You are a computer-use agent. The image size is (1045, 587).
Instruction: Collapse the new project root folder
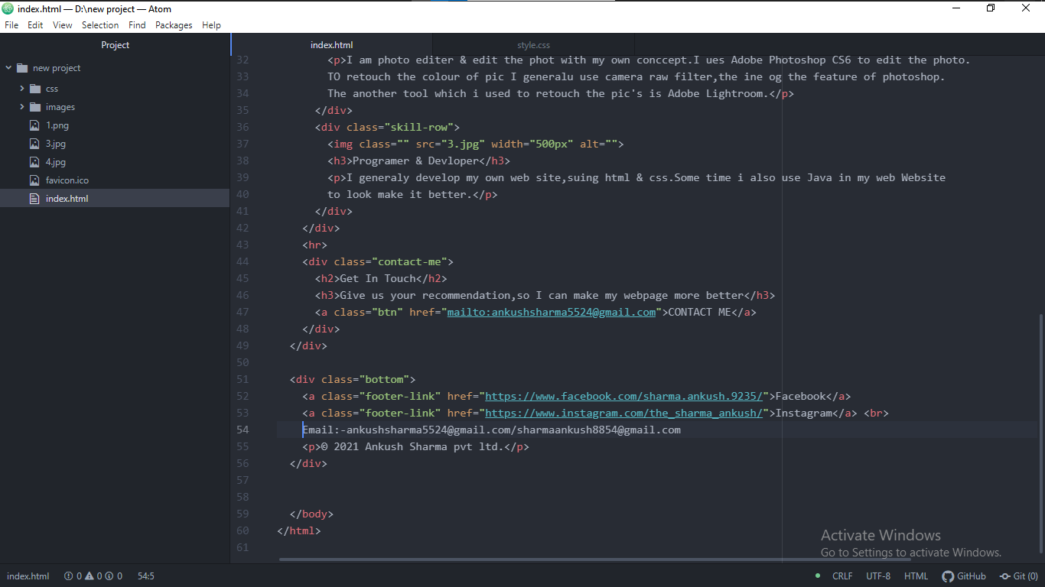pos(8,68)
